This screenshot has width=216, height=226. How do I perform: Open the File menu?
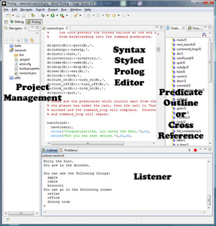pyautogui.click(x=6, y=10)
